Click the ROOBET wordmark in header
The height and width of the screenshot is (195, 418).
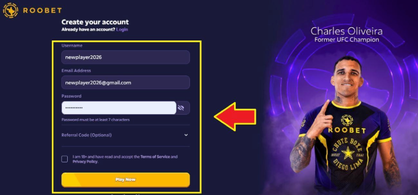[43, 11]
